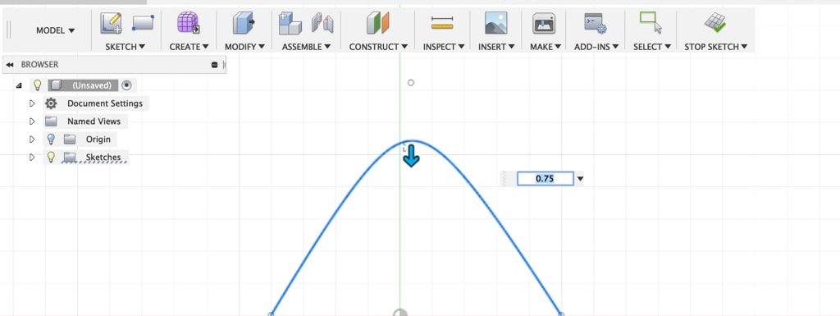Expand the Named Views tree node
This screenshot has width=840, height=316.
[x=32, y=121]
